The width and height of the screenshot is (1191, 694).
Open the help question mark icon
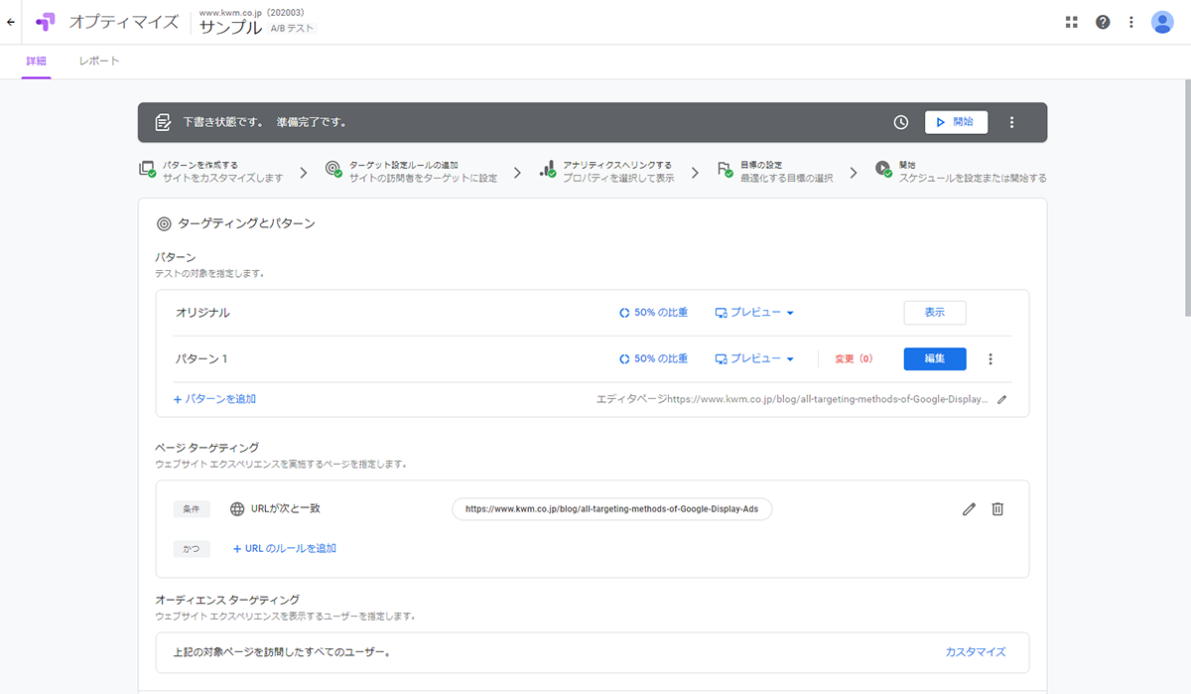(1103, 22)
